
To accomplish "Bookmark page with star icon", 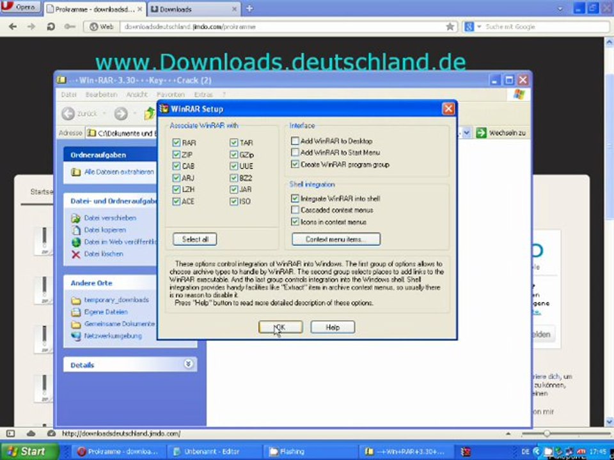I will pos(450,27).
